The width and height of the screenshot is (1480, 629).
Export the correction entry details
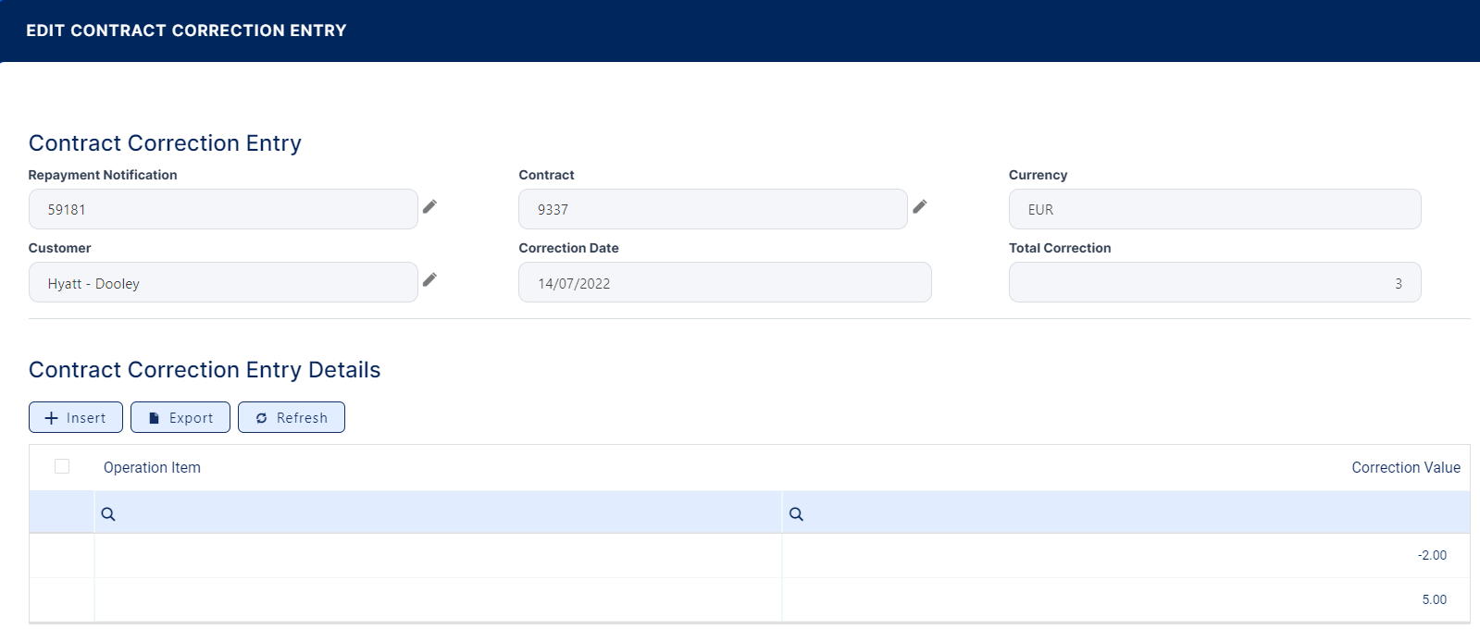(x=180, y=418)
